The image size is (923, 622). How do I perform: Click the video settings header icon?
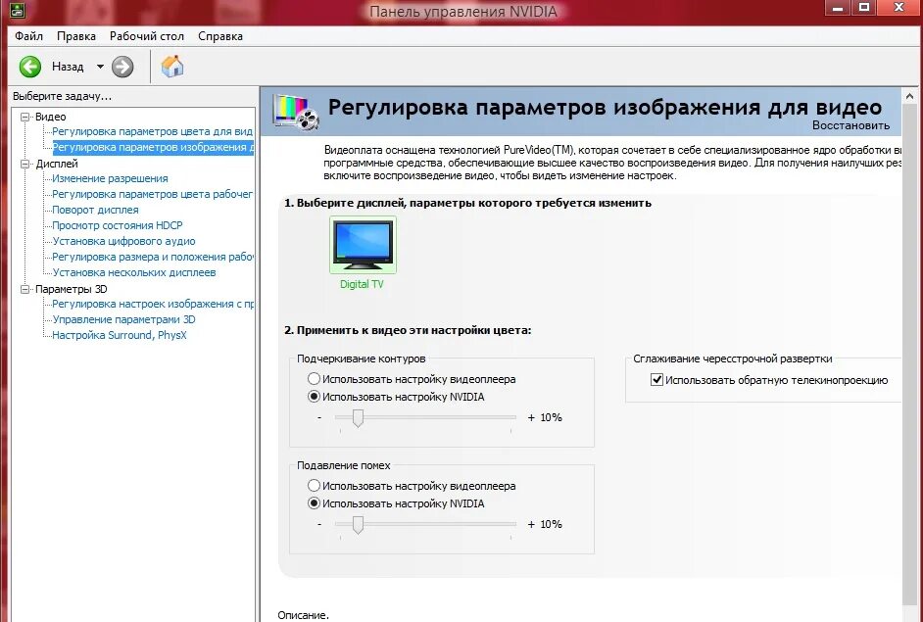point(296,112)
